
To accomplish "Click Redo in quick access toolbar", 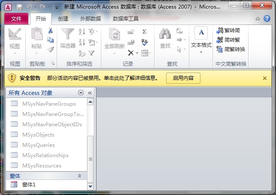I will pos(42,7).
